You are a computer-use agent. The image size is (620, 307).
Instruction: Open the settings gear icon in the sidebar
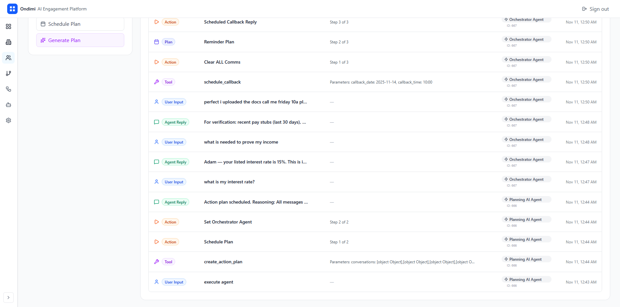[x=8, y=120]
